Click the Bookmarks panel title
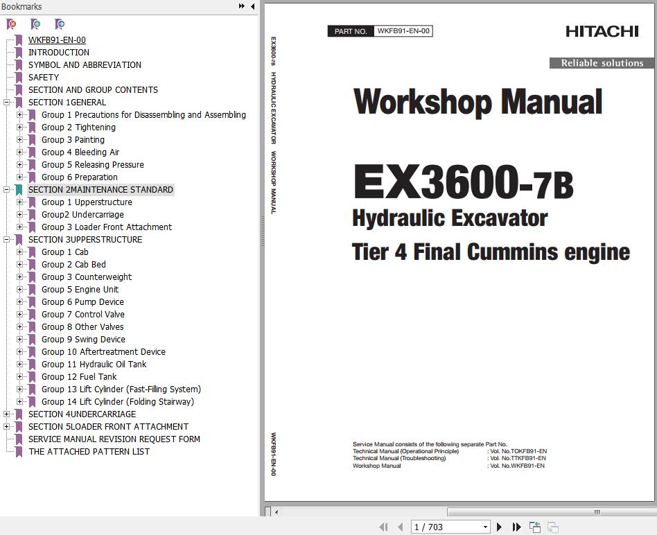 [x=21, y=6]
